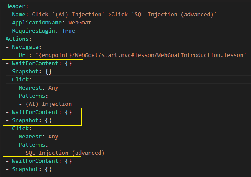The width and height of the screenshot is (251, 177).
Task: Click the WebGoat application name value
Action: [x=80, y=23]
